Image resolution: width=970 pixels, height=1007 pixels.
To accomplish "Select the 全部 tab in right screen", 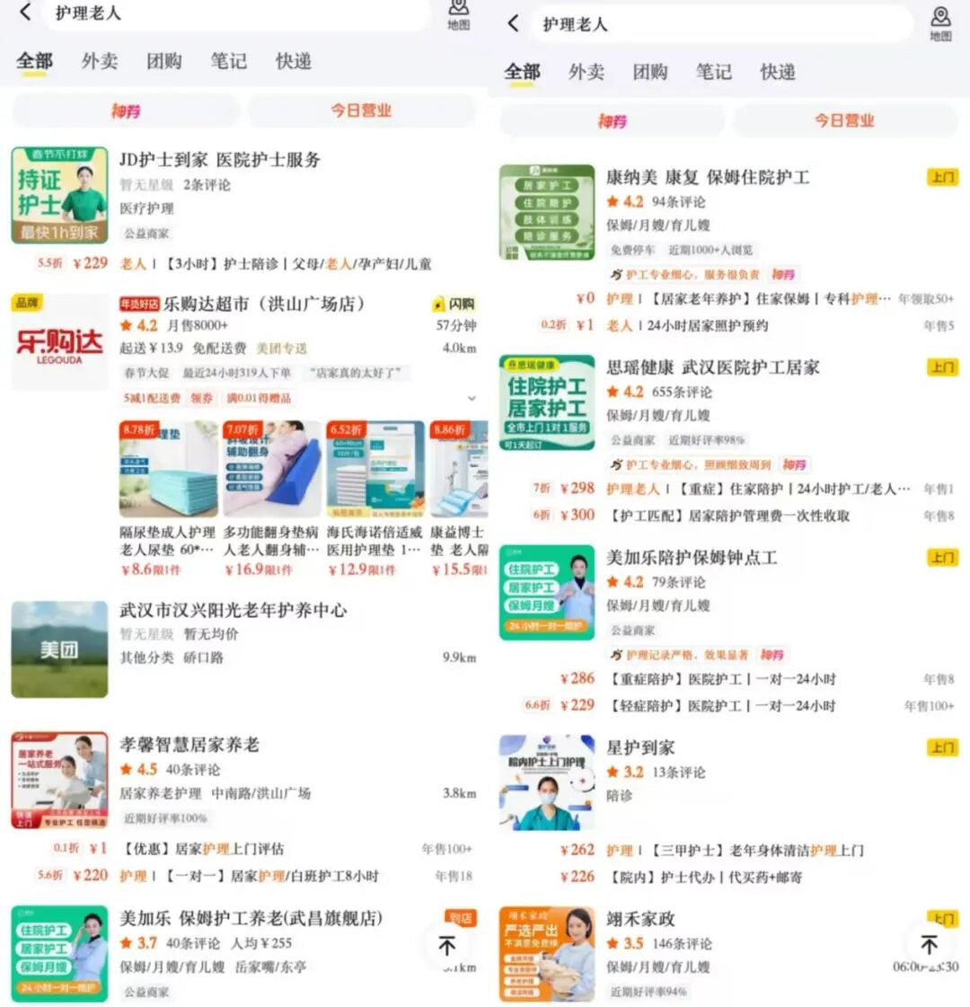I will [x=522, y=72].
